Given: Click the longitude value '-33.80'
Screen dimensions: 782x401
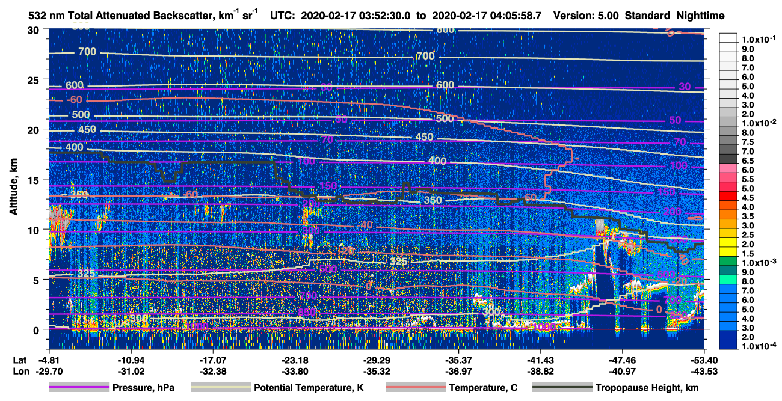Looking at the screenshot, I should 294,371.
